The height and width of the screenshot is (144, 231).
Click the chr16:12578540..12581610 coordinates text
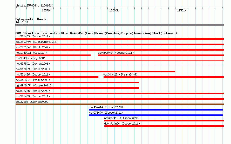click(x=34, y=5)
